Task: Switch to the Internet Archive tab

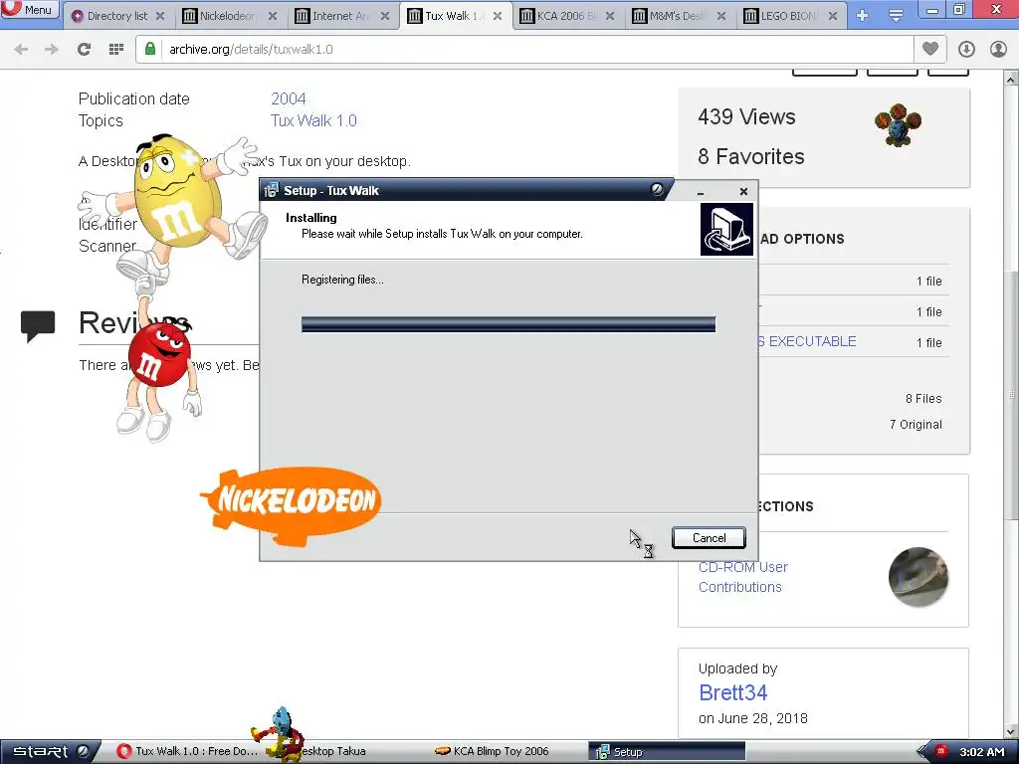Action: (x=340, y=16)
